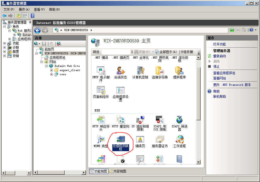Open the SMTP 电子邮件 icon
Screen dimensions: 260x182
[x=101, y=71]
